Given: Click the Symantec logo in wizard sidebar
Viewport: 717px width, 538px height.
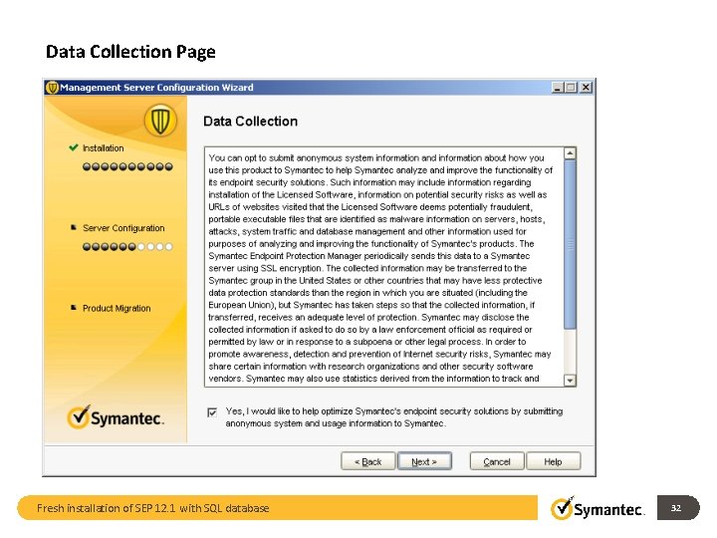Looking at the screenshot, I should [116, 417].
